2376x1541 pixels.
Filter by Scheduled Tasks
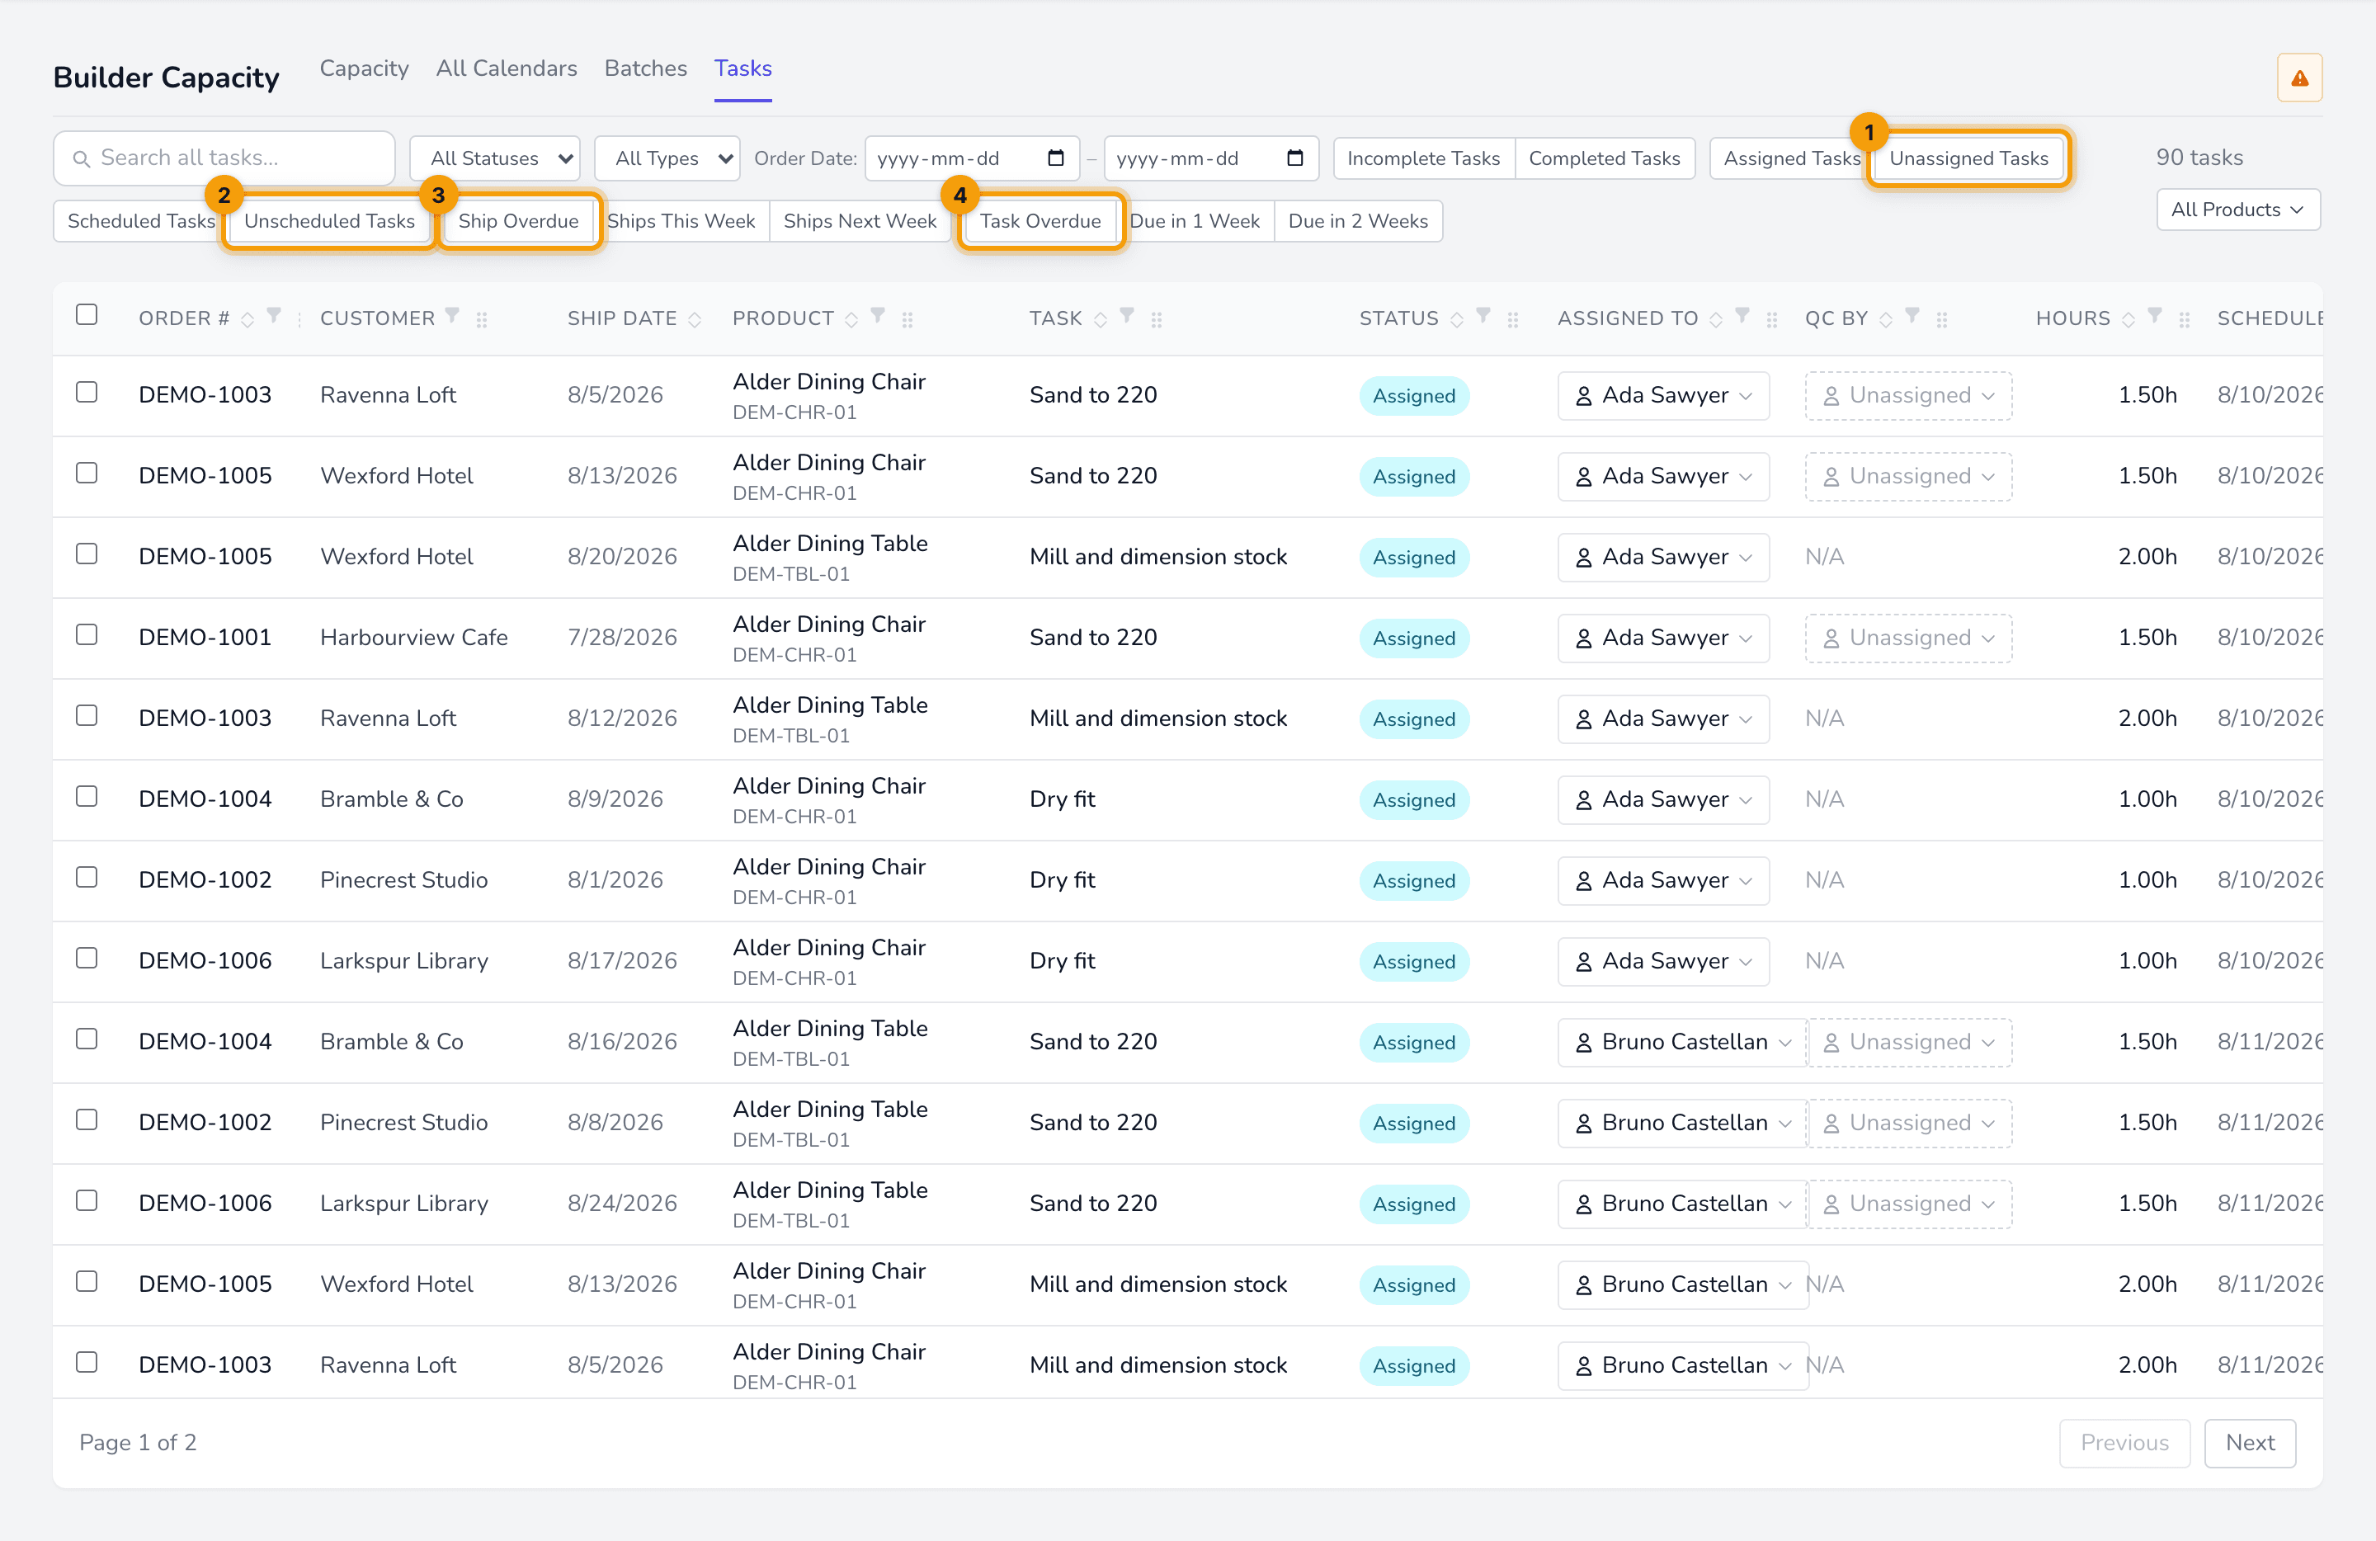pyautogui.click(x=141, y=220)
